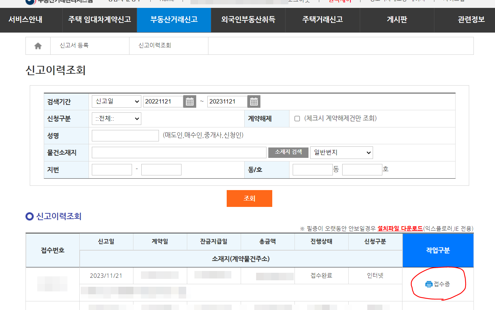Go to the home icon in breadcrumb bar

point(38,46)
